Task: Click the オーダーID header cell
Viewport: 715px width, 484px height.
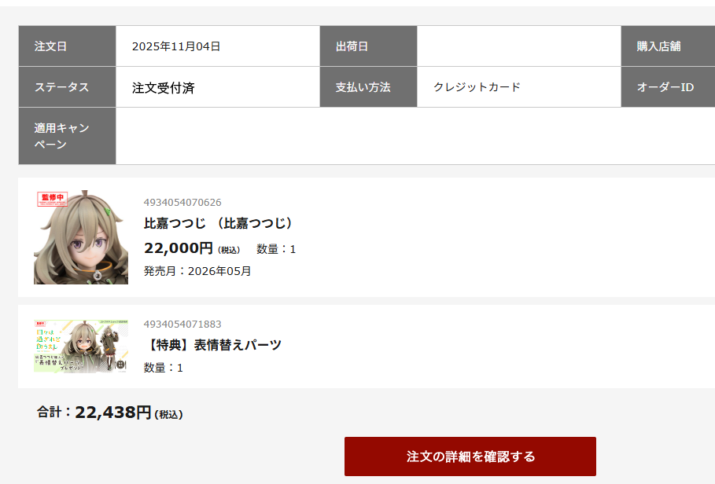Action: click(667, 87)
